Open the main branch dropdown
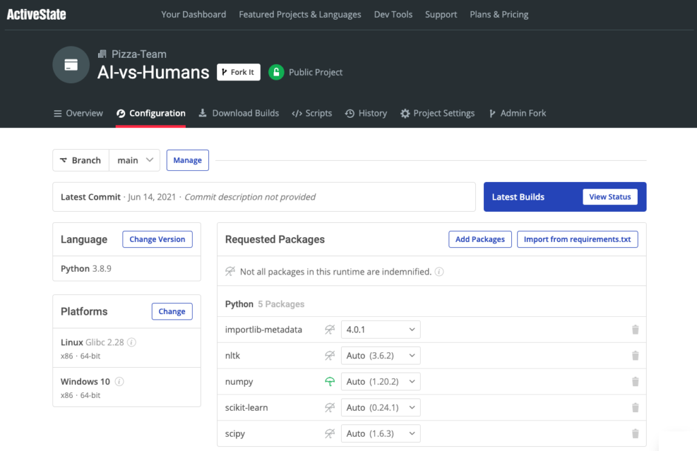This screenshot has height=451, width=697. (x=134, y=160)
